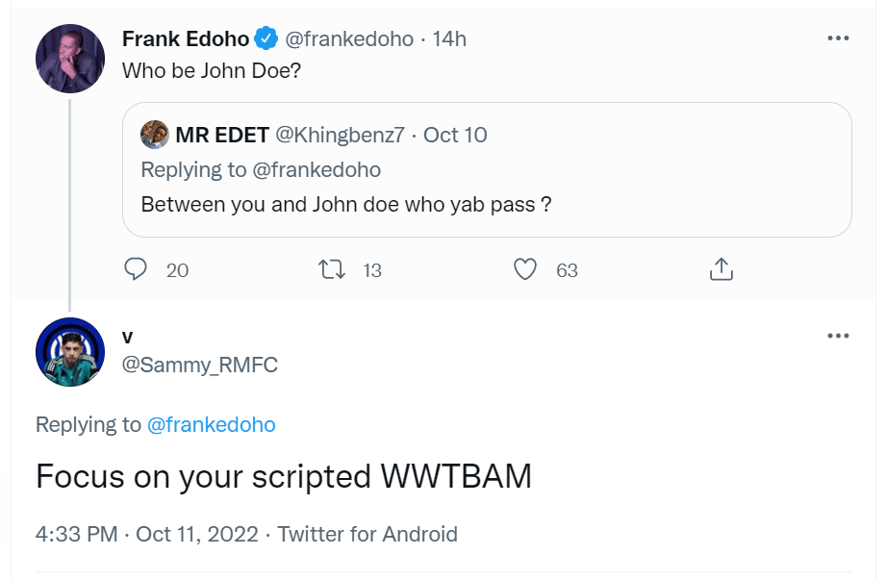Open the share icon on quoted tweet
Image resolution: width=886 pixels, height=580 pixels.
pyautogui.click(x=720, y=270)
